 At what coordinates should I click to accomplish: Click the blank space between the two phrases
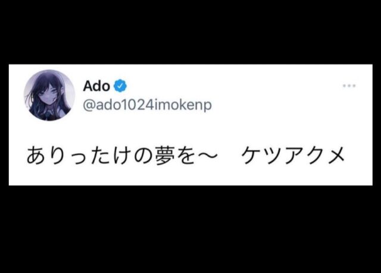229,156
